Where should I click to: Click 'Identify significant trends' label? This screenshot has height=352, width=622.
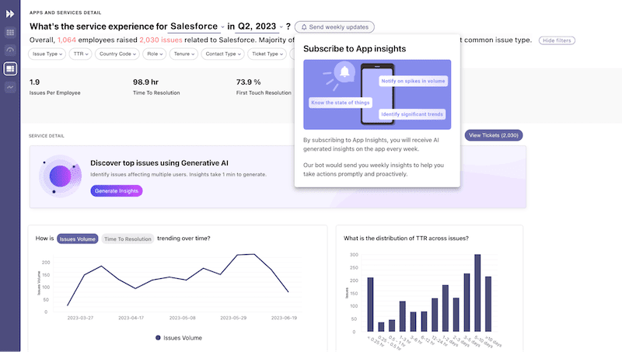pos(412,114)
